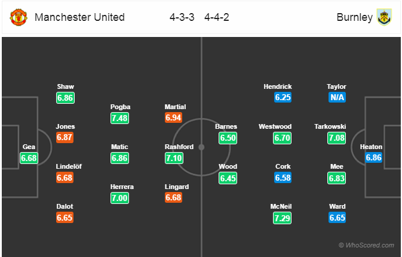Image resolution: width=402 pixels, height=257 pixels.
Task: Click Martial's orange 6.94 rating badge
Action: pyautogui.click(x=174, y=117)
